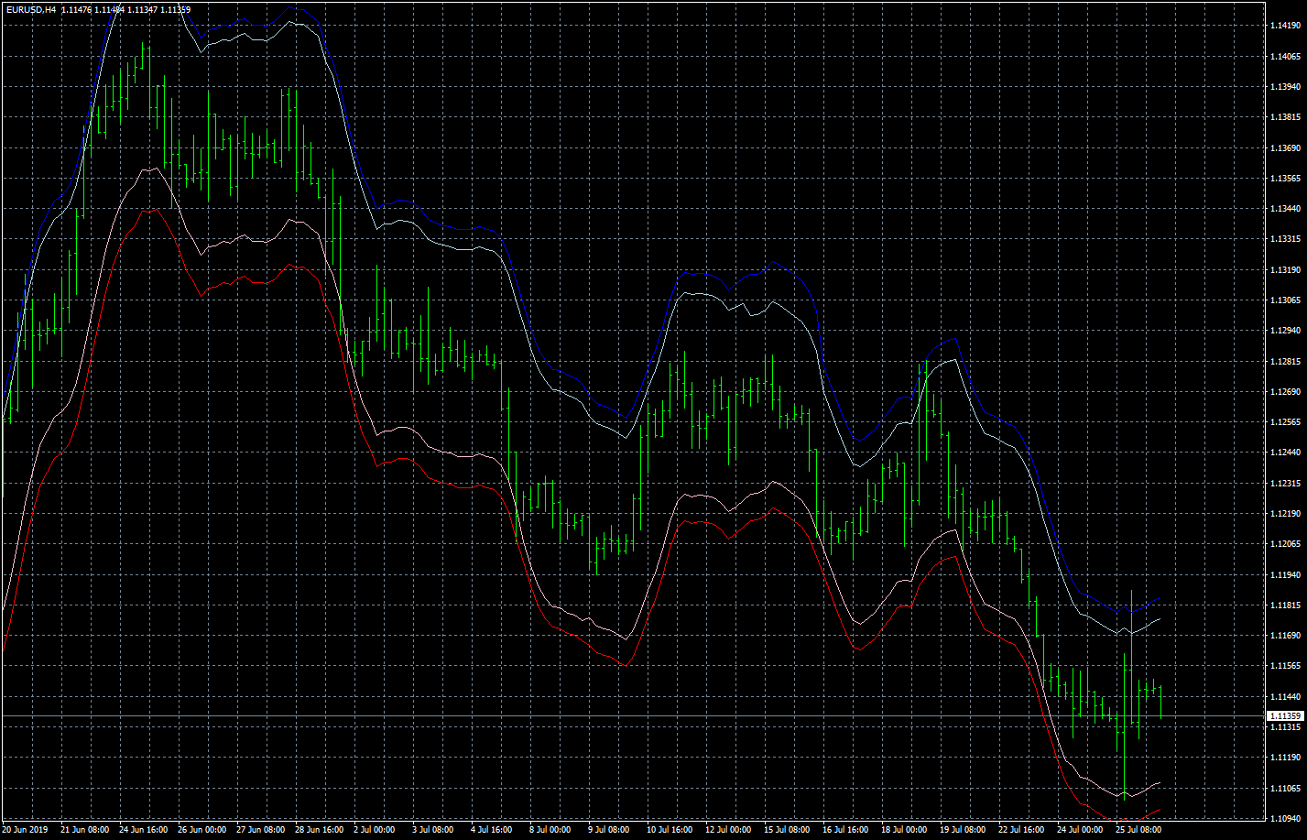Click the 1.12815 price axis label
Viewport: 1307px width, 840px height.
(x=1284, y=362)
